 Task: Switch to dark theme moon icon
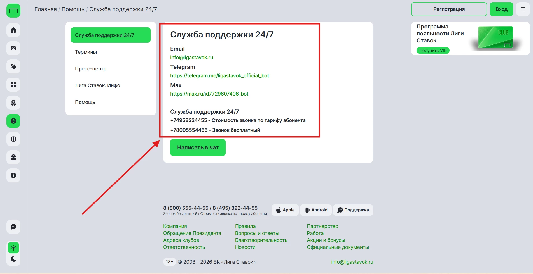(13, 259)
